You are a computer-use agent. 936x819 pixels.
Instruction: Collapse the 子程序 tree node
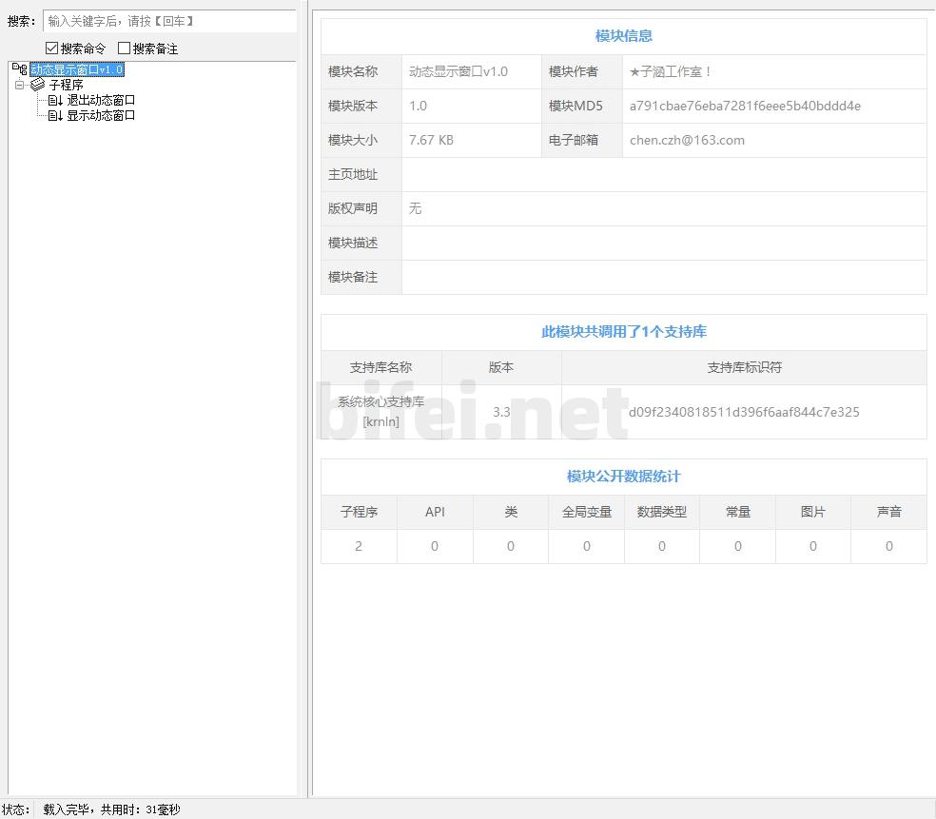(19, 85)
